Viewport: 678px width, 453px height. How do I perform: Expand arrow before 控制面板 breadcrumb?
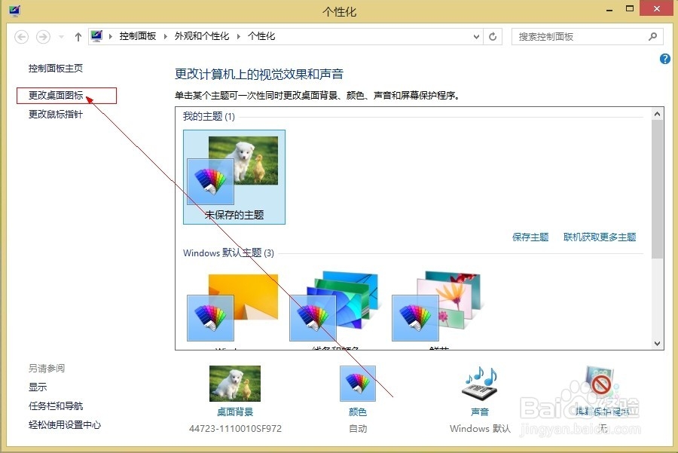111,37
